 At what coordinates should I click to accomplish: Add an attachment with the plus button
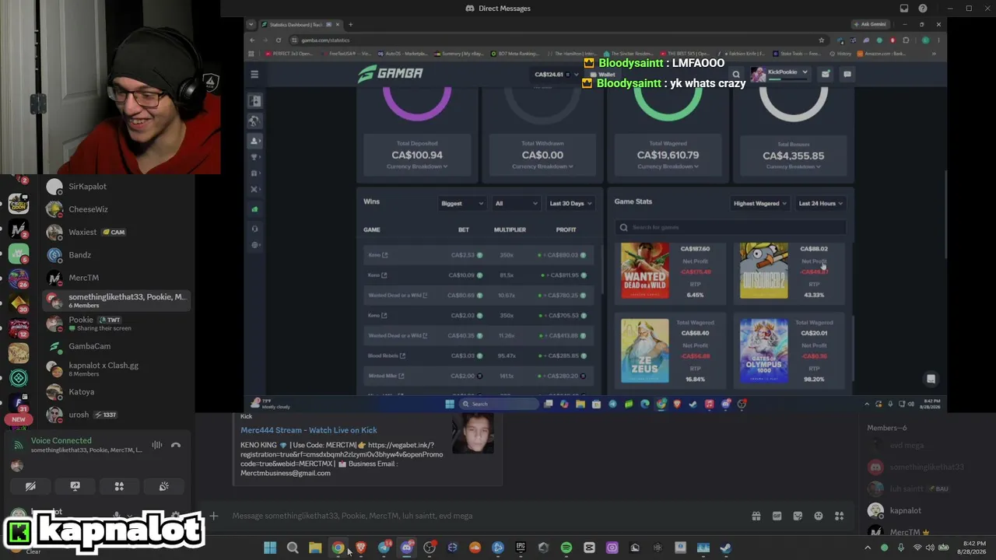coord(214,516)
